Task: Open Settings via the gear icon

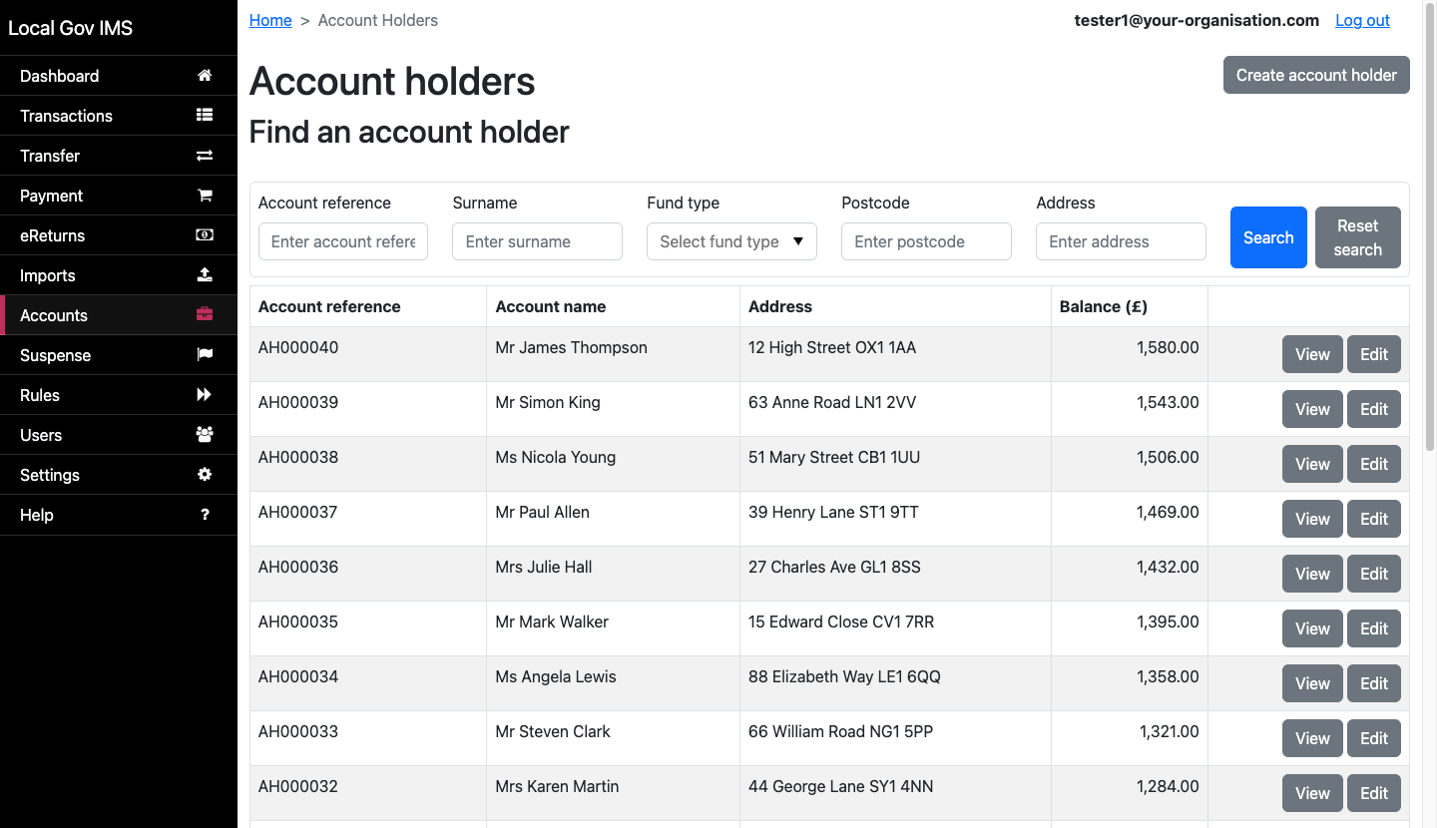Action: tap(205, 474)
